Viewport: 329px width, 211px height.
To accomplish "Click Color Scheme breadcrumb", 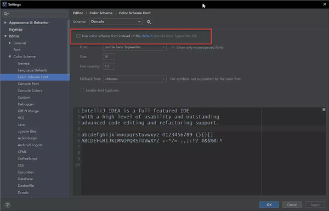I will 101,13.
